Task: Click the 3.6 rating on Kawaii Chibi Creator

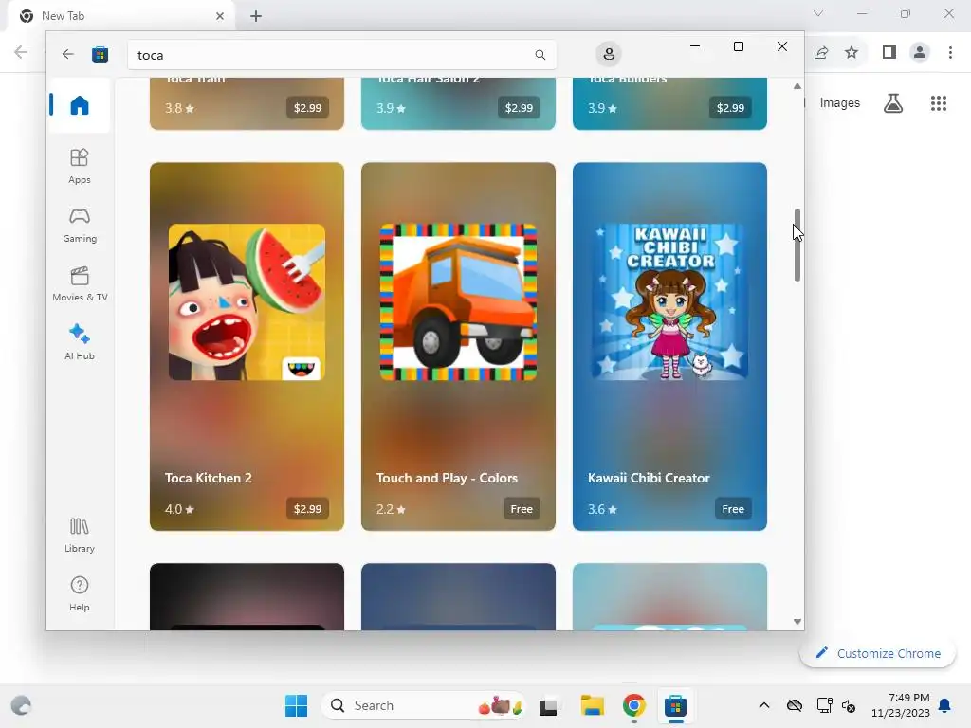Action: 602,509
